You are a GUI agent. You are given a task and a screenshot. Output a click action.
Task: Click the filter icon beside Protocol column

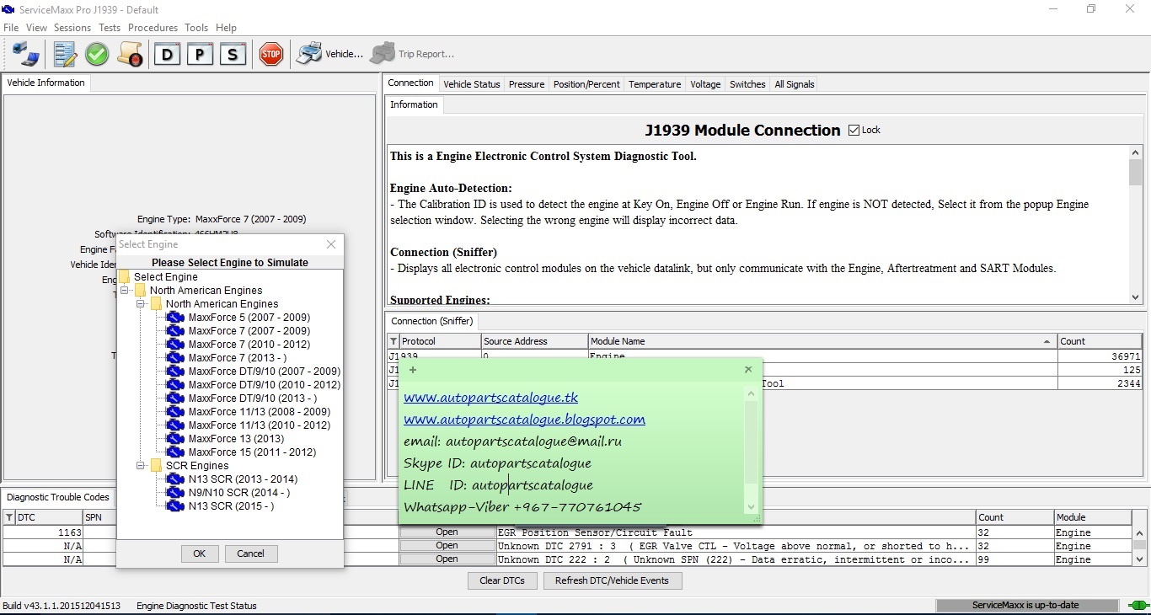[393, 341]
